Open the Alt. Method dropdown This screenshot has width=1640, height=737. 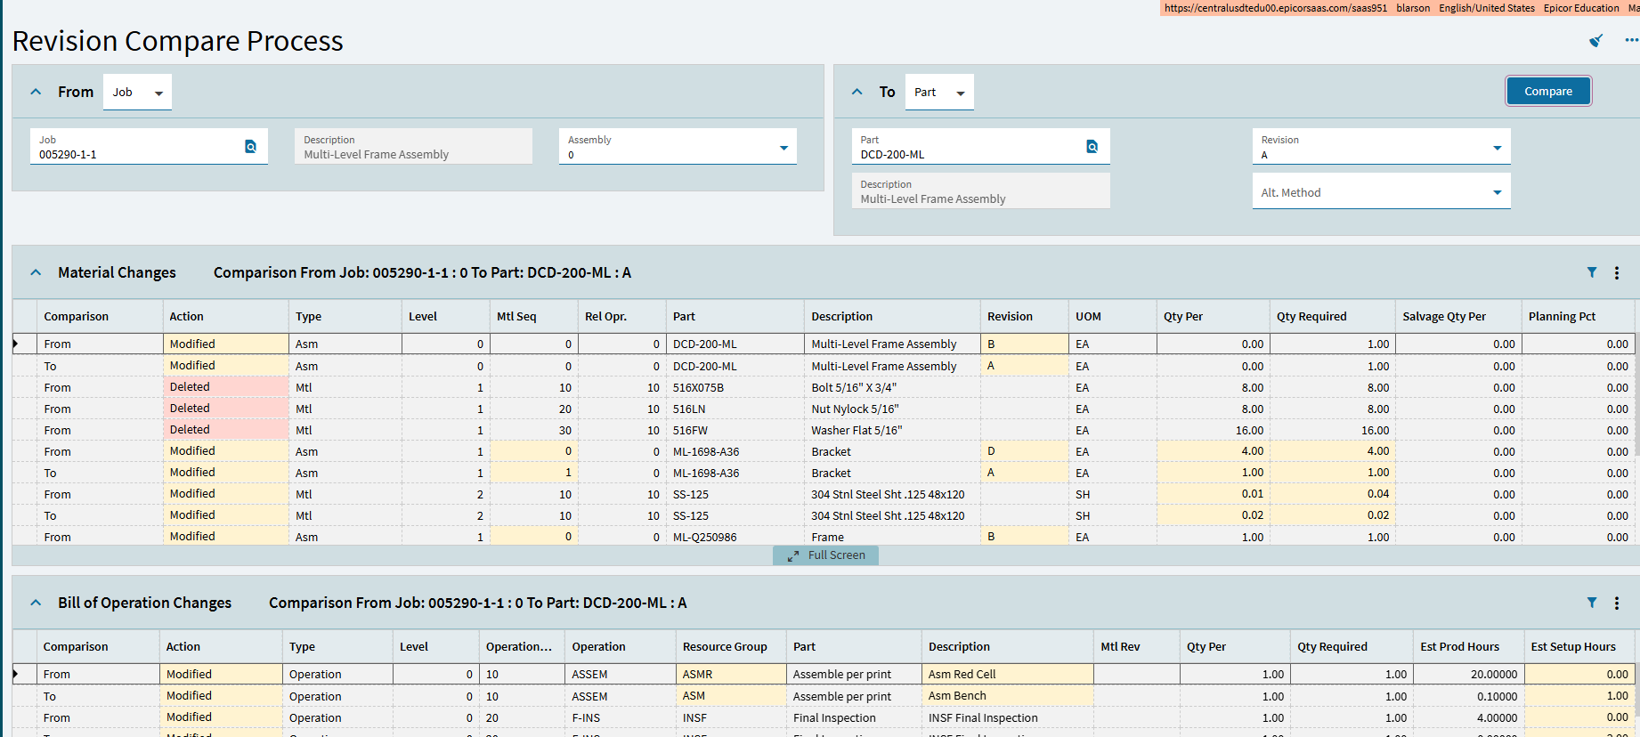coord(1381,191)
